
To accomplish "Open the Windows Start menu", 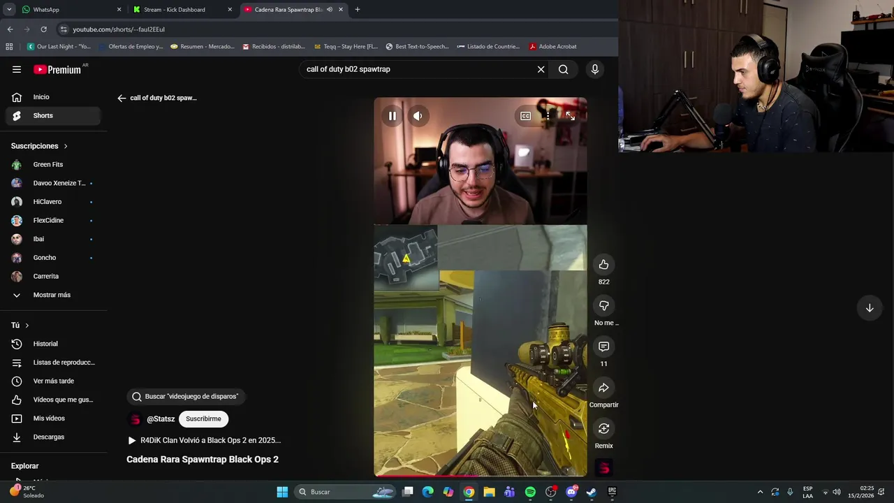I will pyautogui.click(x=282, y=492).
